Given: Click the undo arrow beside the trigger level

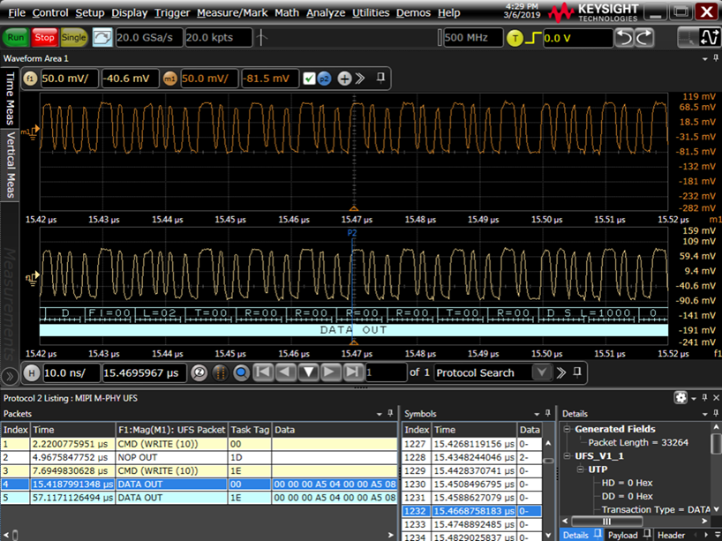Looking at the screenshot, I should pyautogui.click(x=624, y=37).
